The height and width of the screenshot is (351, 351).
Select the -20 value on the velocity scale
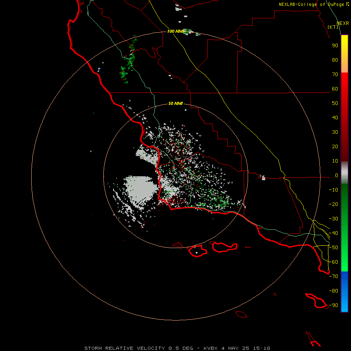click(333, 204)
